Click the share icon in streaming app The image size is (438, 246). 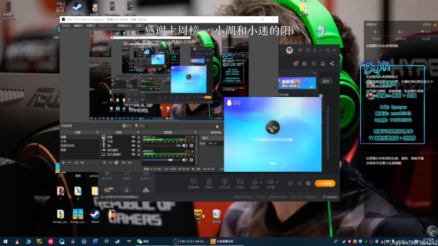tap(332, 63)
